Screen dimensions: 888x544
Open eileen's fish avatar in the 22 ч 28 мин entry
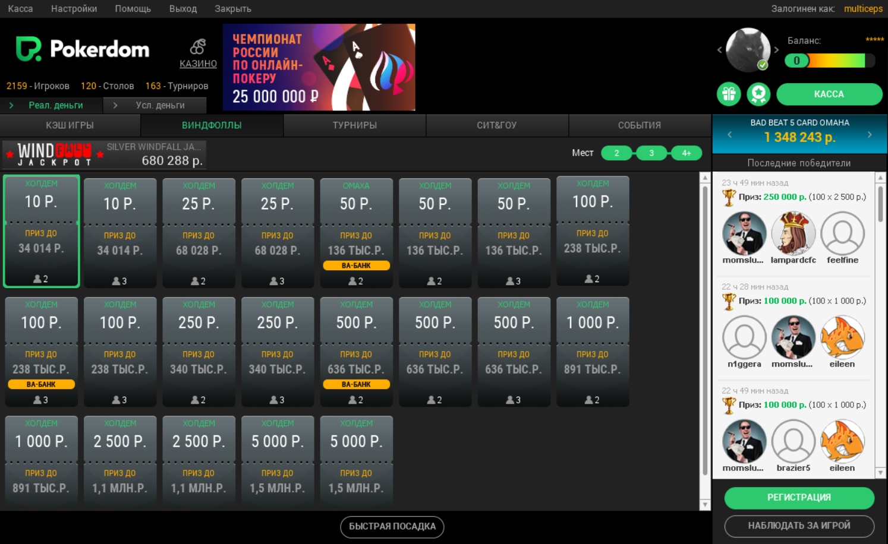pos(842,337)
